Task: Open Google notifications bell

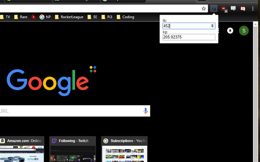Action: pyautogui.click(x=230, y=31)
